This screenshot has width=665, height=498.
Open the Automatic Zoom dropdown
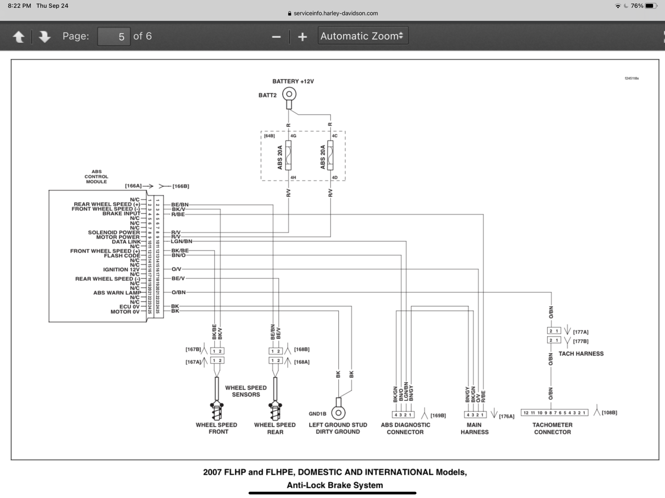point(363,36)
